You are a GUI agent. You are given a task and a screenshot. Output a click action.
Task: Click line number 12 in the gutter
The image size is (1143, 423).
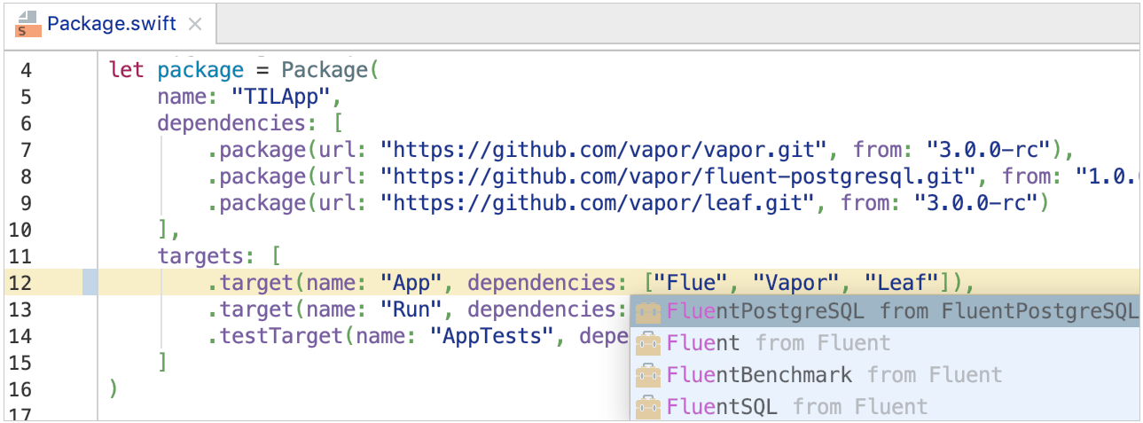point(20,284)
